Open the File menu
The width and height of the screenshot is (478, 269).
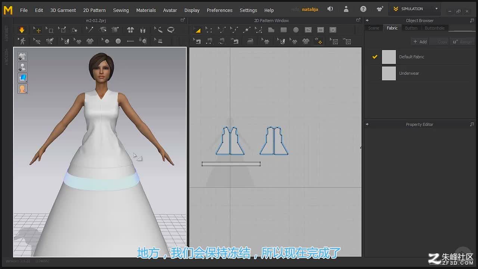point(24,10)
